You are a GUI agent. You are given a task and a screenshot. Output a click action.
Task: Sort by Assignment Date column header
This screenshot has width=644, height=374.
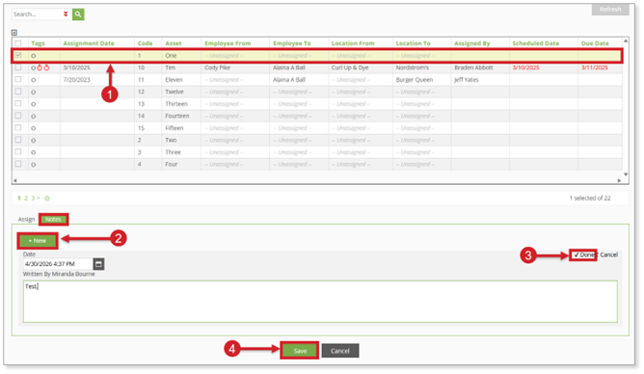(89, 43)
